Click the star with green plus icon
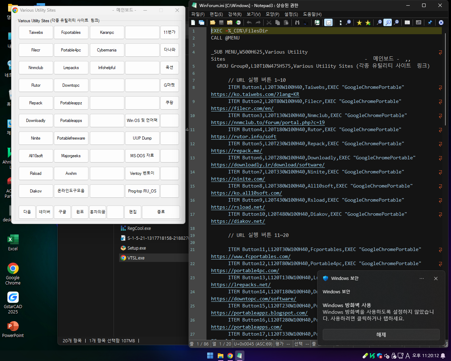 coord(368,23)
